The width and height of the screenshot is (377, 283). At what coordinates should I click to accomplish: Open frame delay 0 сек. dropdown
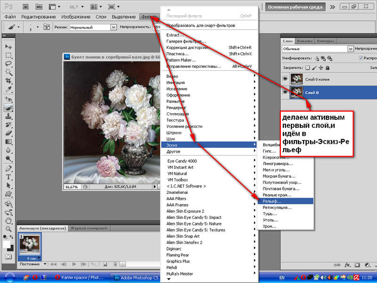tap(33, 258)
